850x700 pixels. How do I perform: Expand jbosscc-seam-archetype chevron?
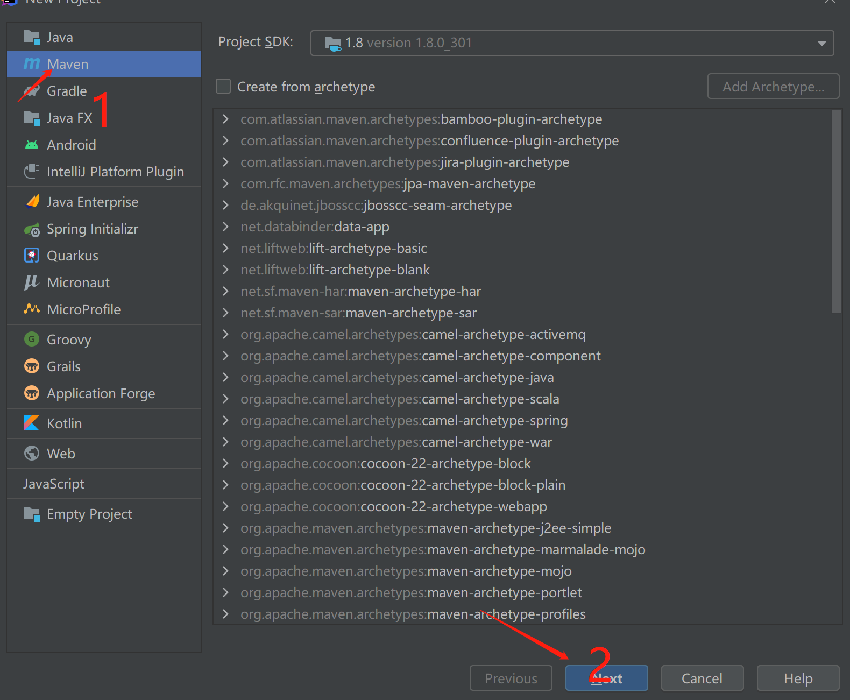tap(226, 205)
